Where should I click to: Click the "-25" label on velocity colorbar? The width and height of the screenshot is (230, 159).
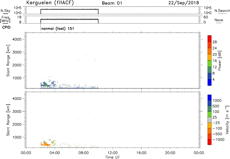coord(216,123)
